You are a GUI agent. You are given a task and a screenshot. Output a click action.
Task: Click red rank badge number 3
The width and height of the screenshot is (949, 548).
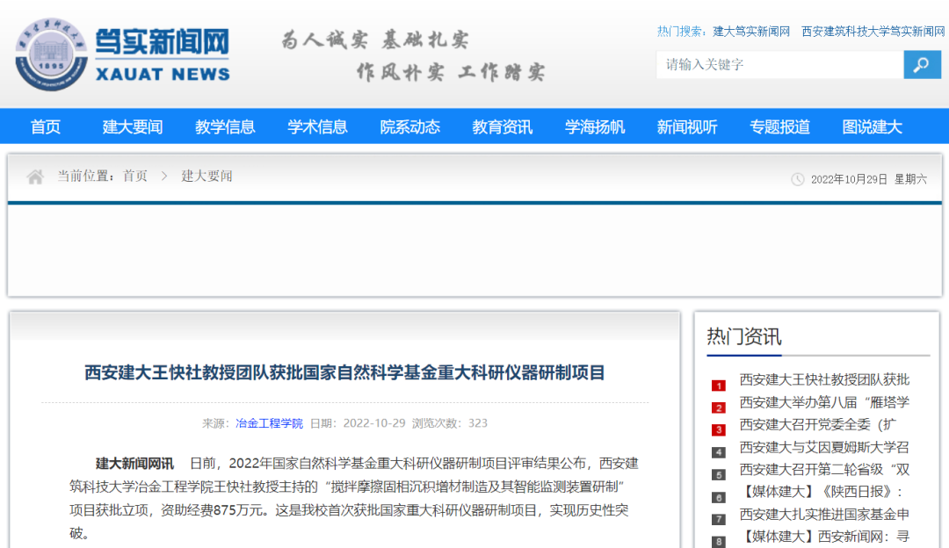(x=719, y=430)
